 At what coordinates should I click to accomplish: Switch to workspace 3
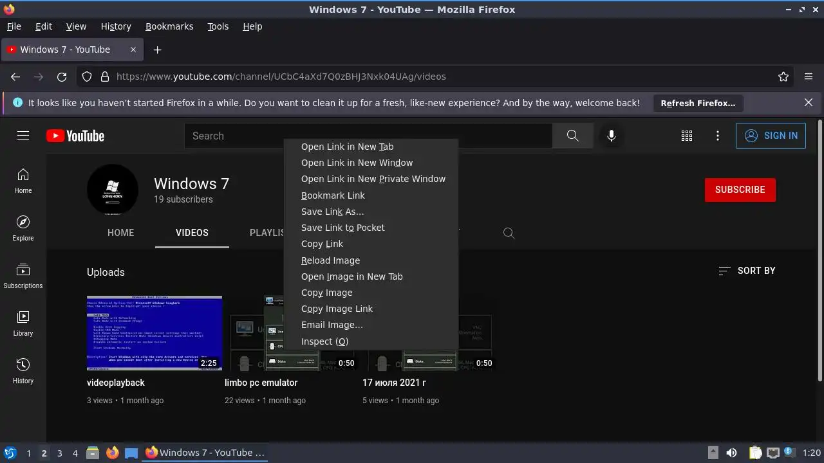pyautogui.click(x=59, y=453)
